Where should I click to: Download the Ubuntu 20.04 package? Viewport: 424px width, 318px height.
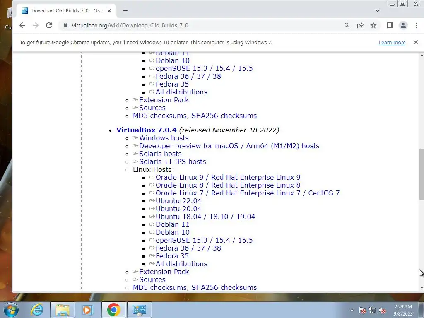pyautogui.click(x=178, y=209)
